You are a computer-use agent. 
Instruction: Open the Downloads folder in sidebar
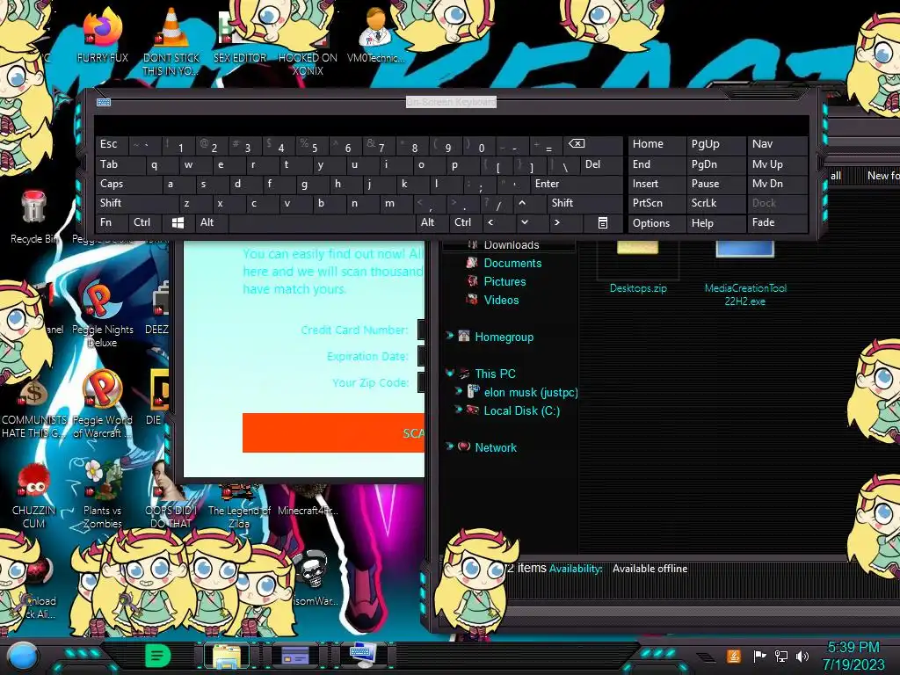[x=510, y=245]
